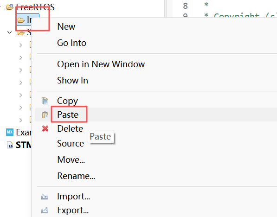Click the MX file icon
Viewport: 277px width, 217px height.
10,132
